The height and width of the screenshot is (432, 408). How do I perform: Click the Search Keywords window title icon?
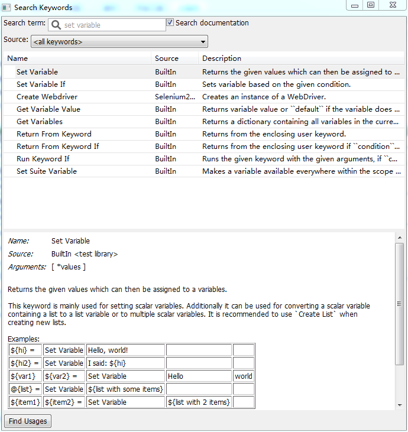7,8
